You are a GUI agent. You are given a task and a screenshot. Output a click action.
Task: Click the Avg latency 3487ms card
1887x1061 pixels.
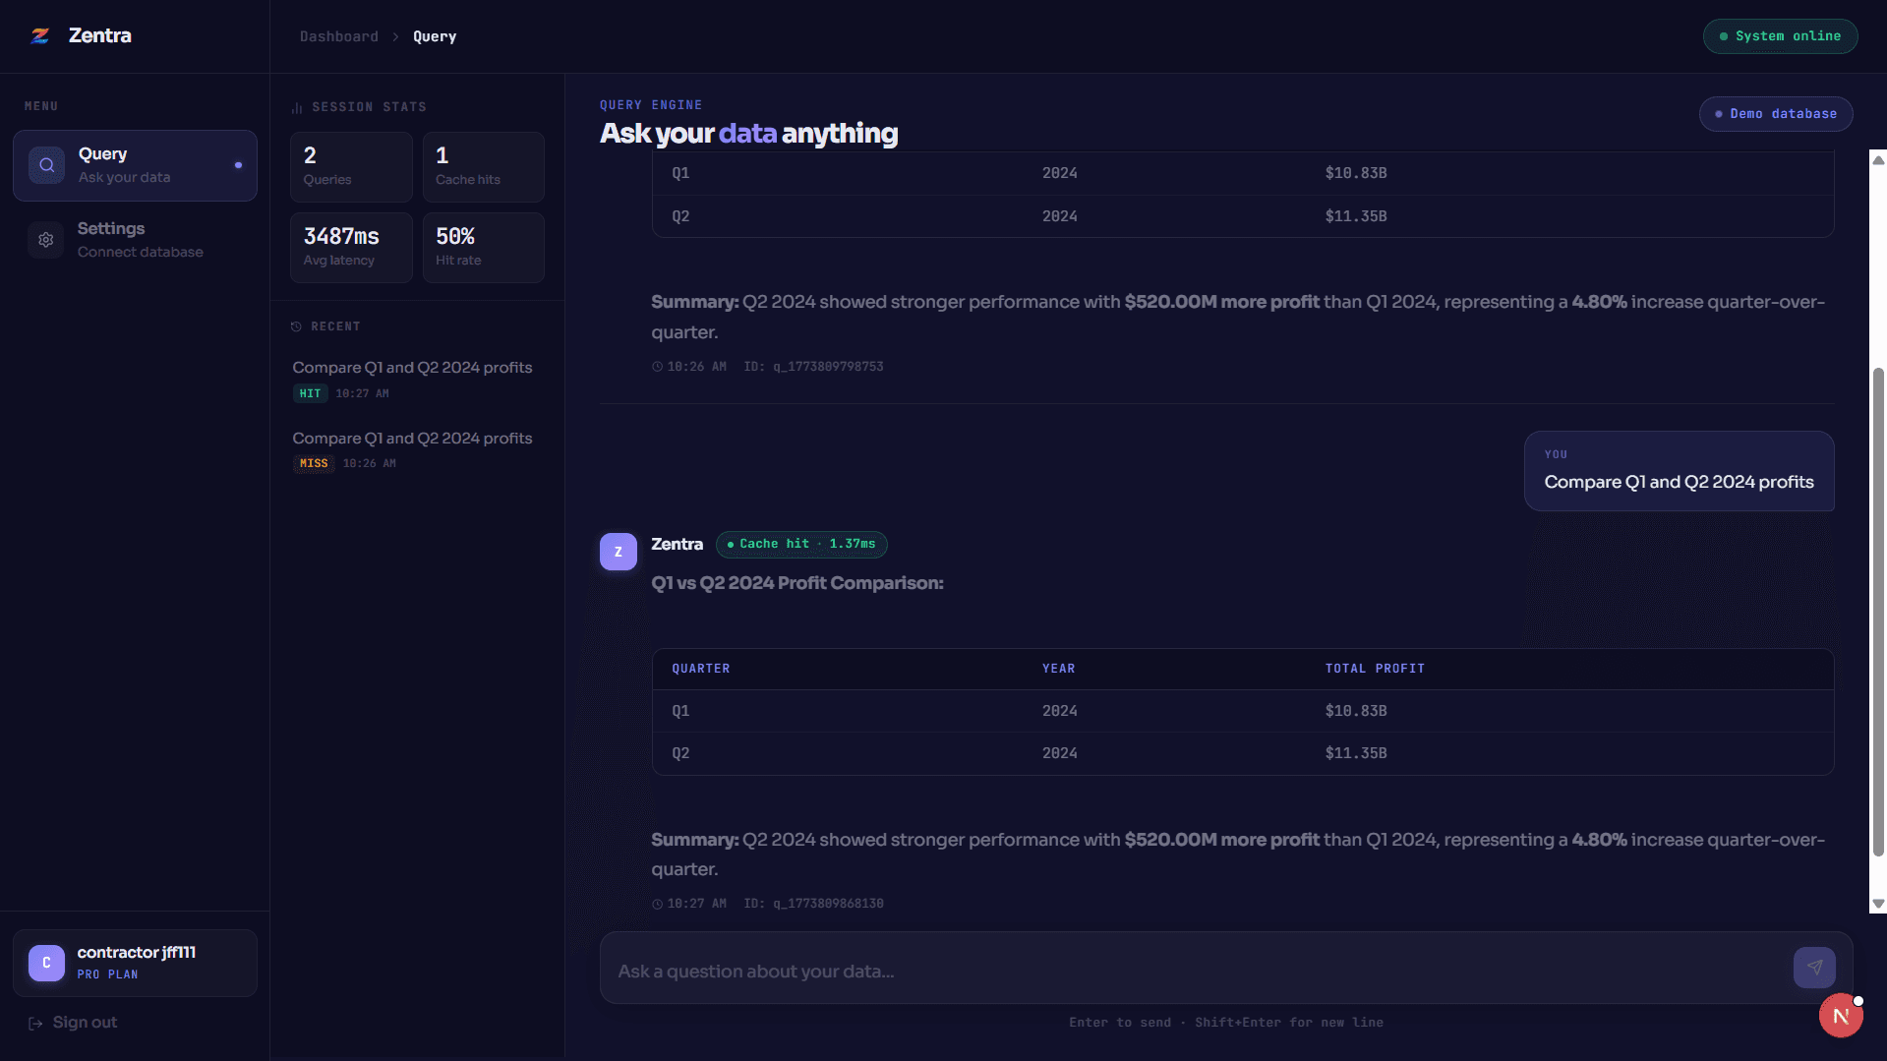point(351,248)
